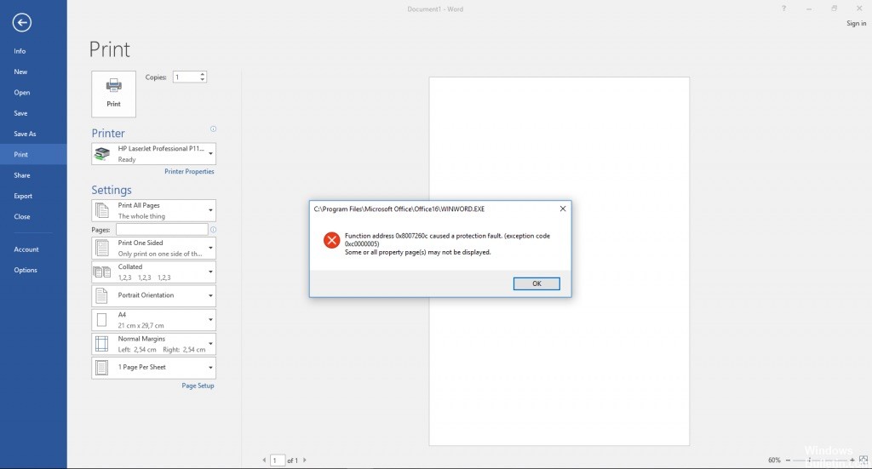Go back using the circled arrow icon
872x469 pixels.
point(21,23)
